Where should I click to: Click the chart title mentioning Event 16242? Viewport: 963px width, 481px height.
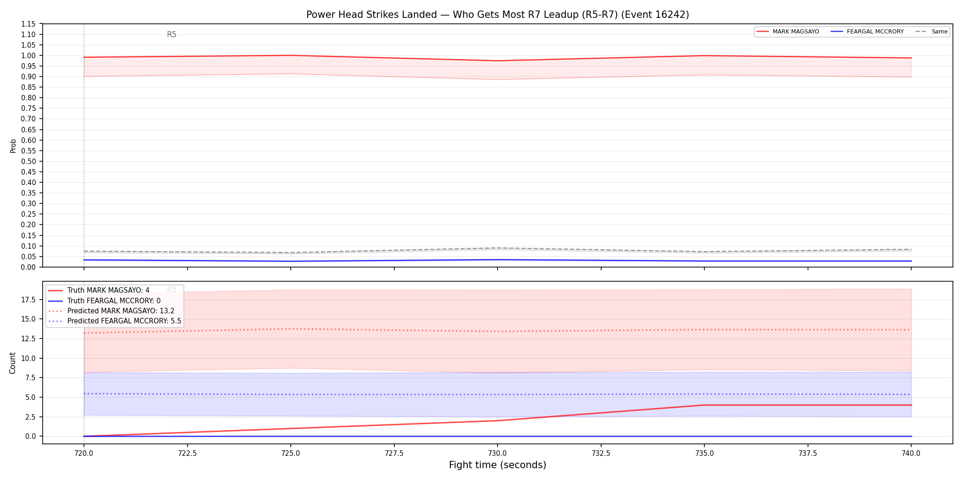498,15
